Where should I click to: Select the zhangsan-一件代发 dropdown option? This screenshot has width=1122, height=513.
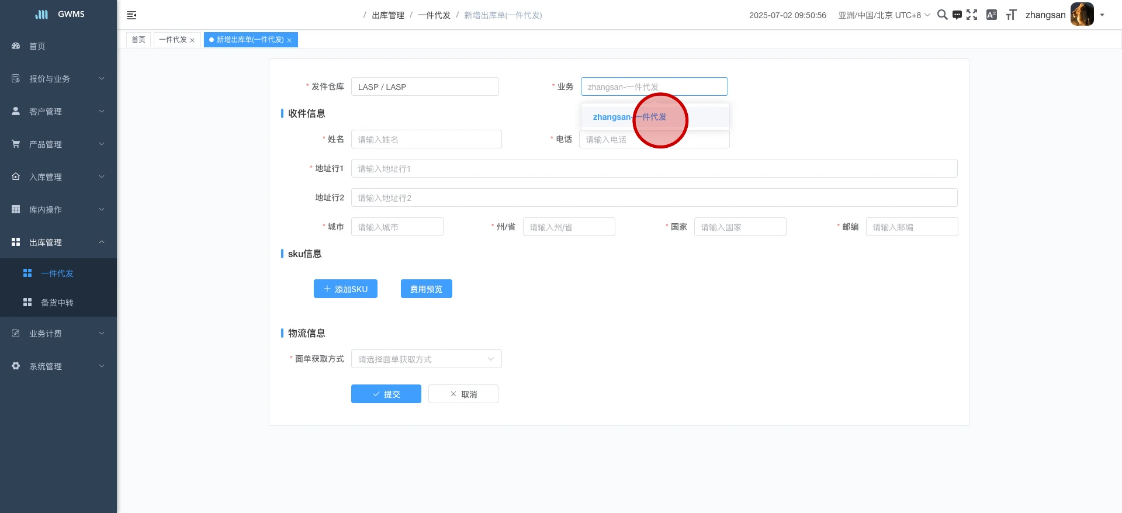coord(630,117)
